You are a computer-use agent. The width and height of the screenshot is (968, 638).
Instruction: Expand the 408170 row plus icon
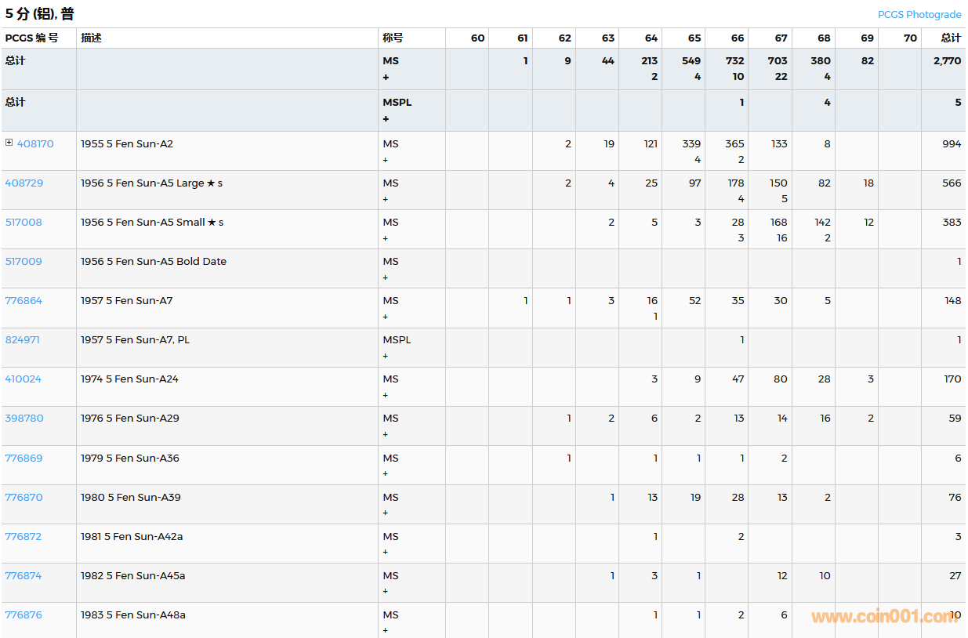pos(9,143)
